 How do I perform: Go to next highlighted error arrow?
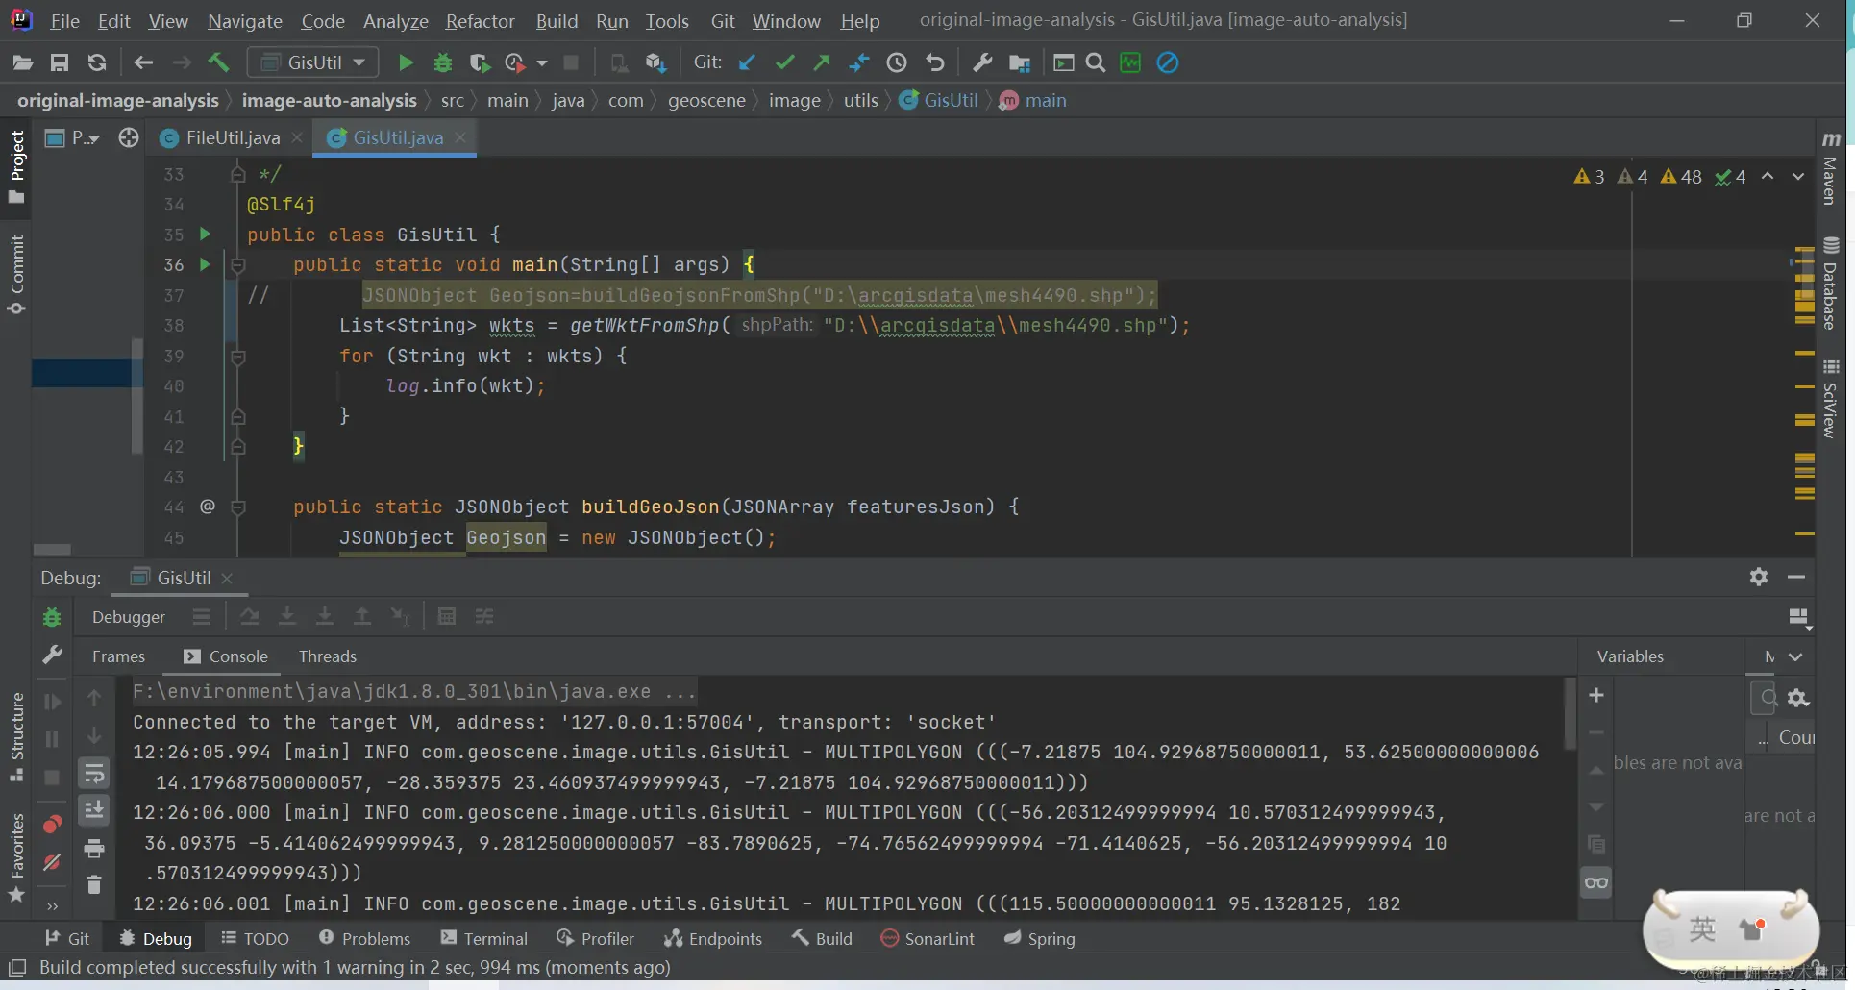(1798, 177)
